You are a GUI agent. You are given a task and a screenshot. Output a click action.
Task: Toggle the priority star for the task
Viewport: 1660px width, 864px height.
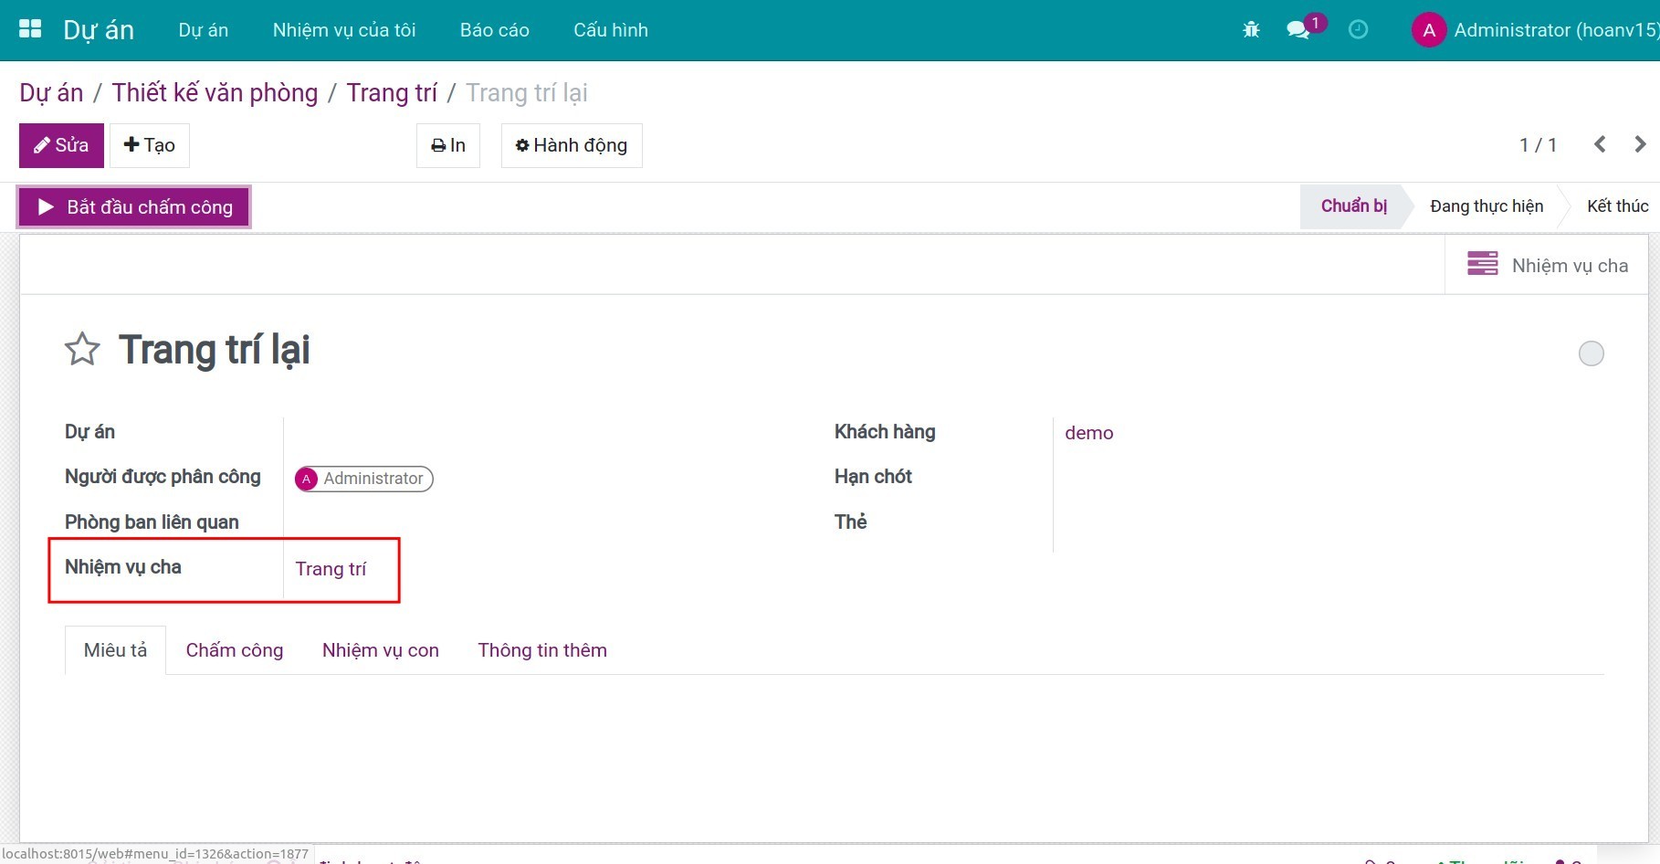tap(82, 350)
